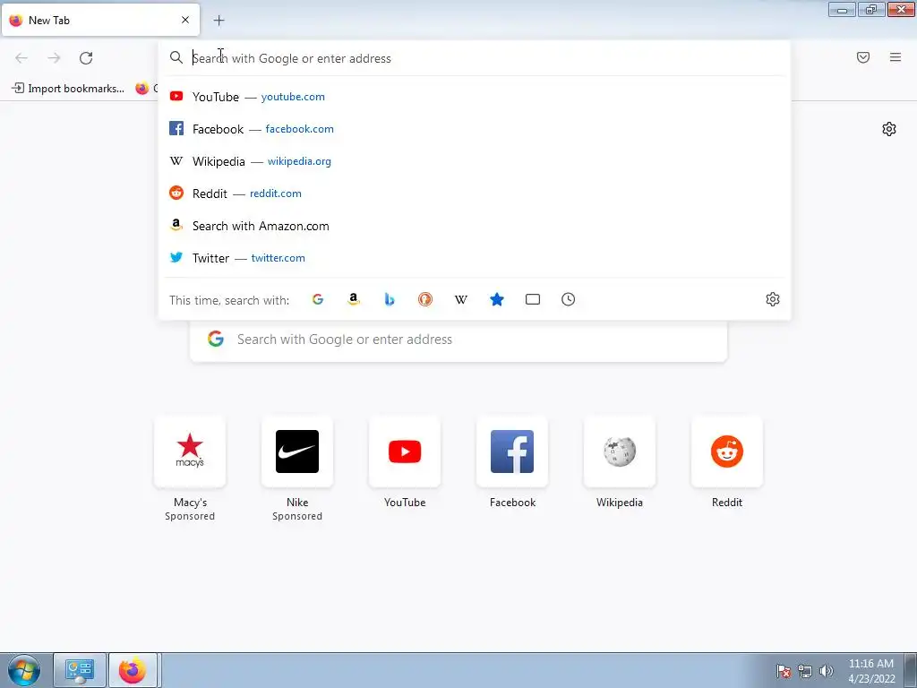Viewport: 917px width, 688px height.
Task: Open search settings gear in dropdown
Action: 773,299
